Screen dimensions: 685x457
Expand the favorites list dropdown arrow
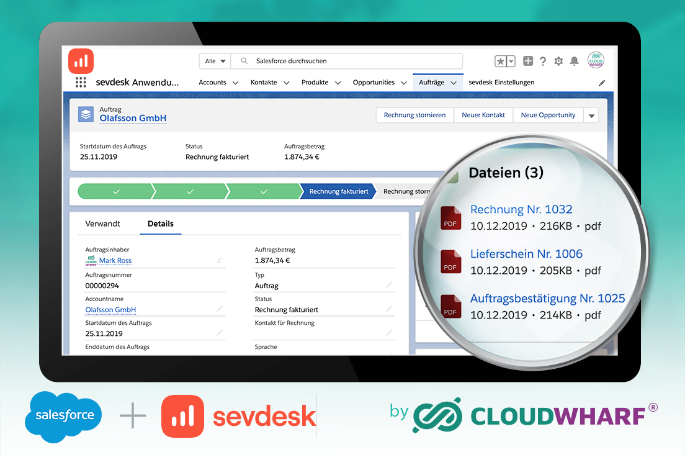(511, 61)
